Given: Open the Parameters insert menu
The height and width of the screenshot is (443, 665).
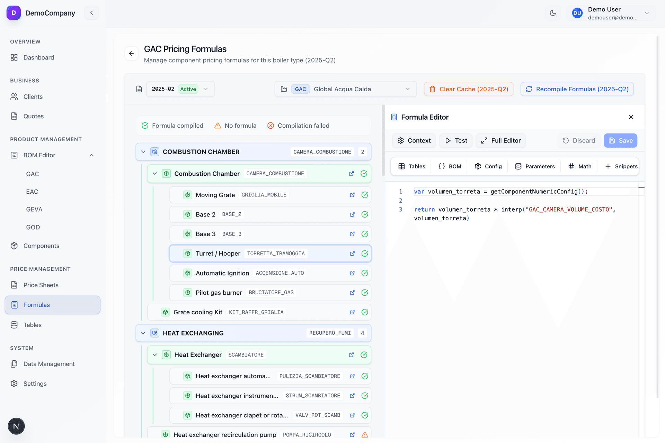Looking at the screenshot, I should (535, 166).
